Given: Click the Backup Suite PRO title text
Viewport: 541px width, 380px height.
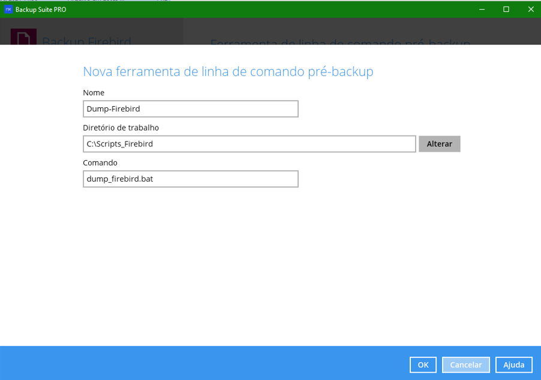Looking at the screenshot, I should pos(41,10).
